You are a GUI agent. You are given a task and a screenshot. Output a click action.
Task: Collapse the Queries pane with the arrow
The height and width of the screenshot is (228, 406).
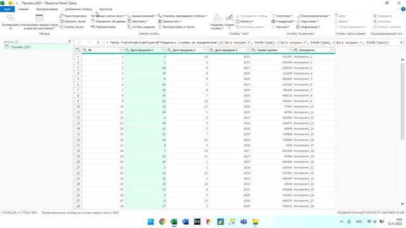click(69, 41)
